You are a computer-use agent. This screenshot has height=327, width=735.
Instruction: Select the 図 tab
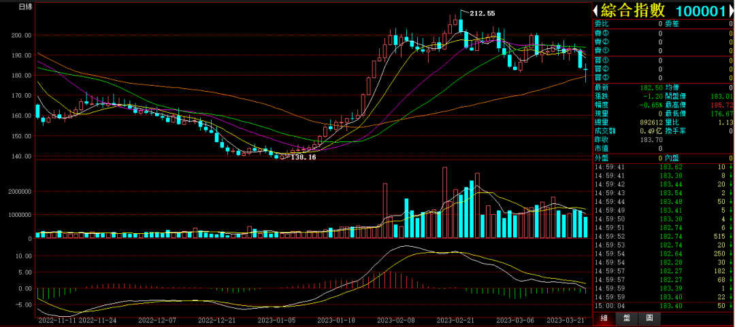point(650,319)
